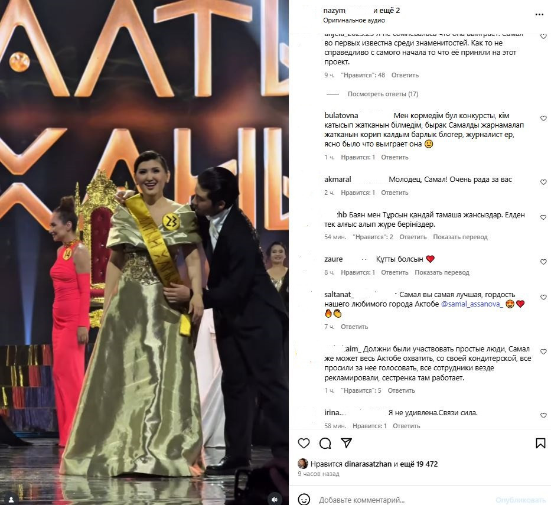The width and height of the screenshot is (551, 505).
Task: Expand Посмотреть ответы (17) replies
Action: 383,94
